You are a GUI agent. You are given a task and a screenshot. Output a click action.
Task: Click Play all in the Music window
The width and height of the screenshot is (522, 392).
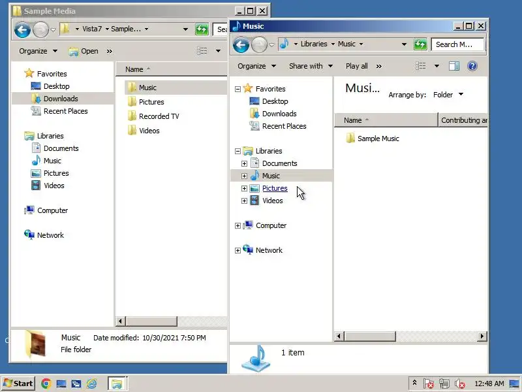[x=356, y=66]
